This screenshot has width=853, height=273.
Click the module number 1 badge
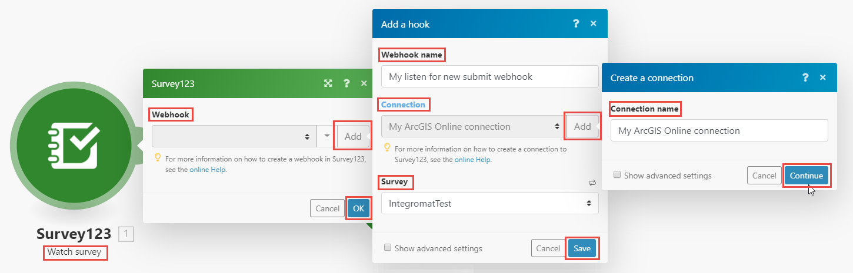[126, 234]
